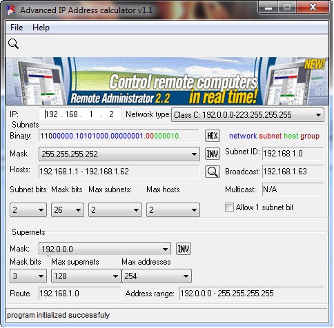Click the INV button beside subnet Mask
Screen dimensions: 334x328
pos(213,154)
